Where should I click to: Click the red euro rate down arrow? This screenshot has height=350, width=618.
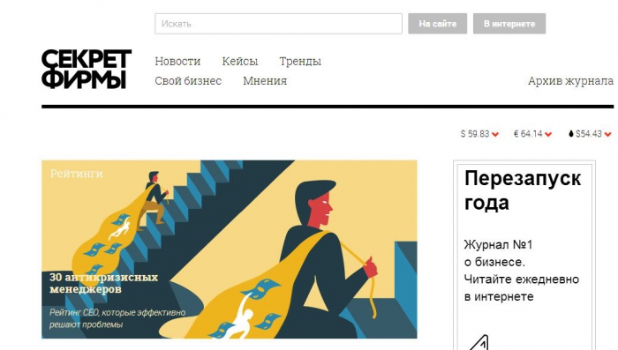pos(548,134)
